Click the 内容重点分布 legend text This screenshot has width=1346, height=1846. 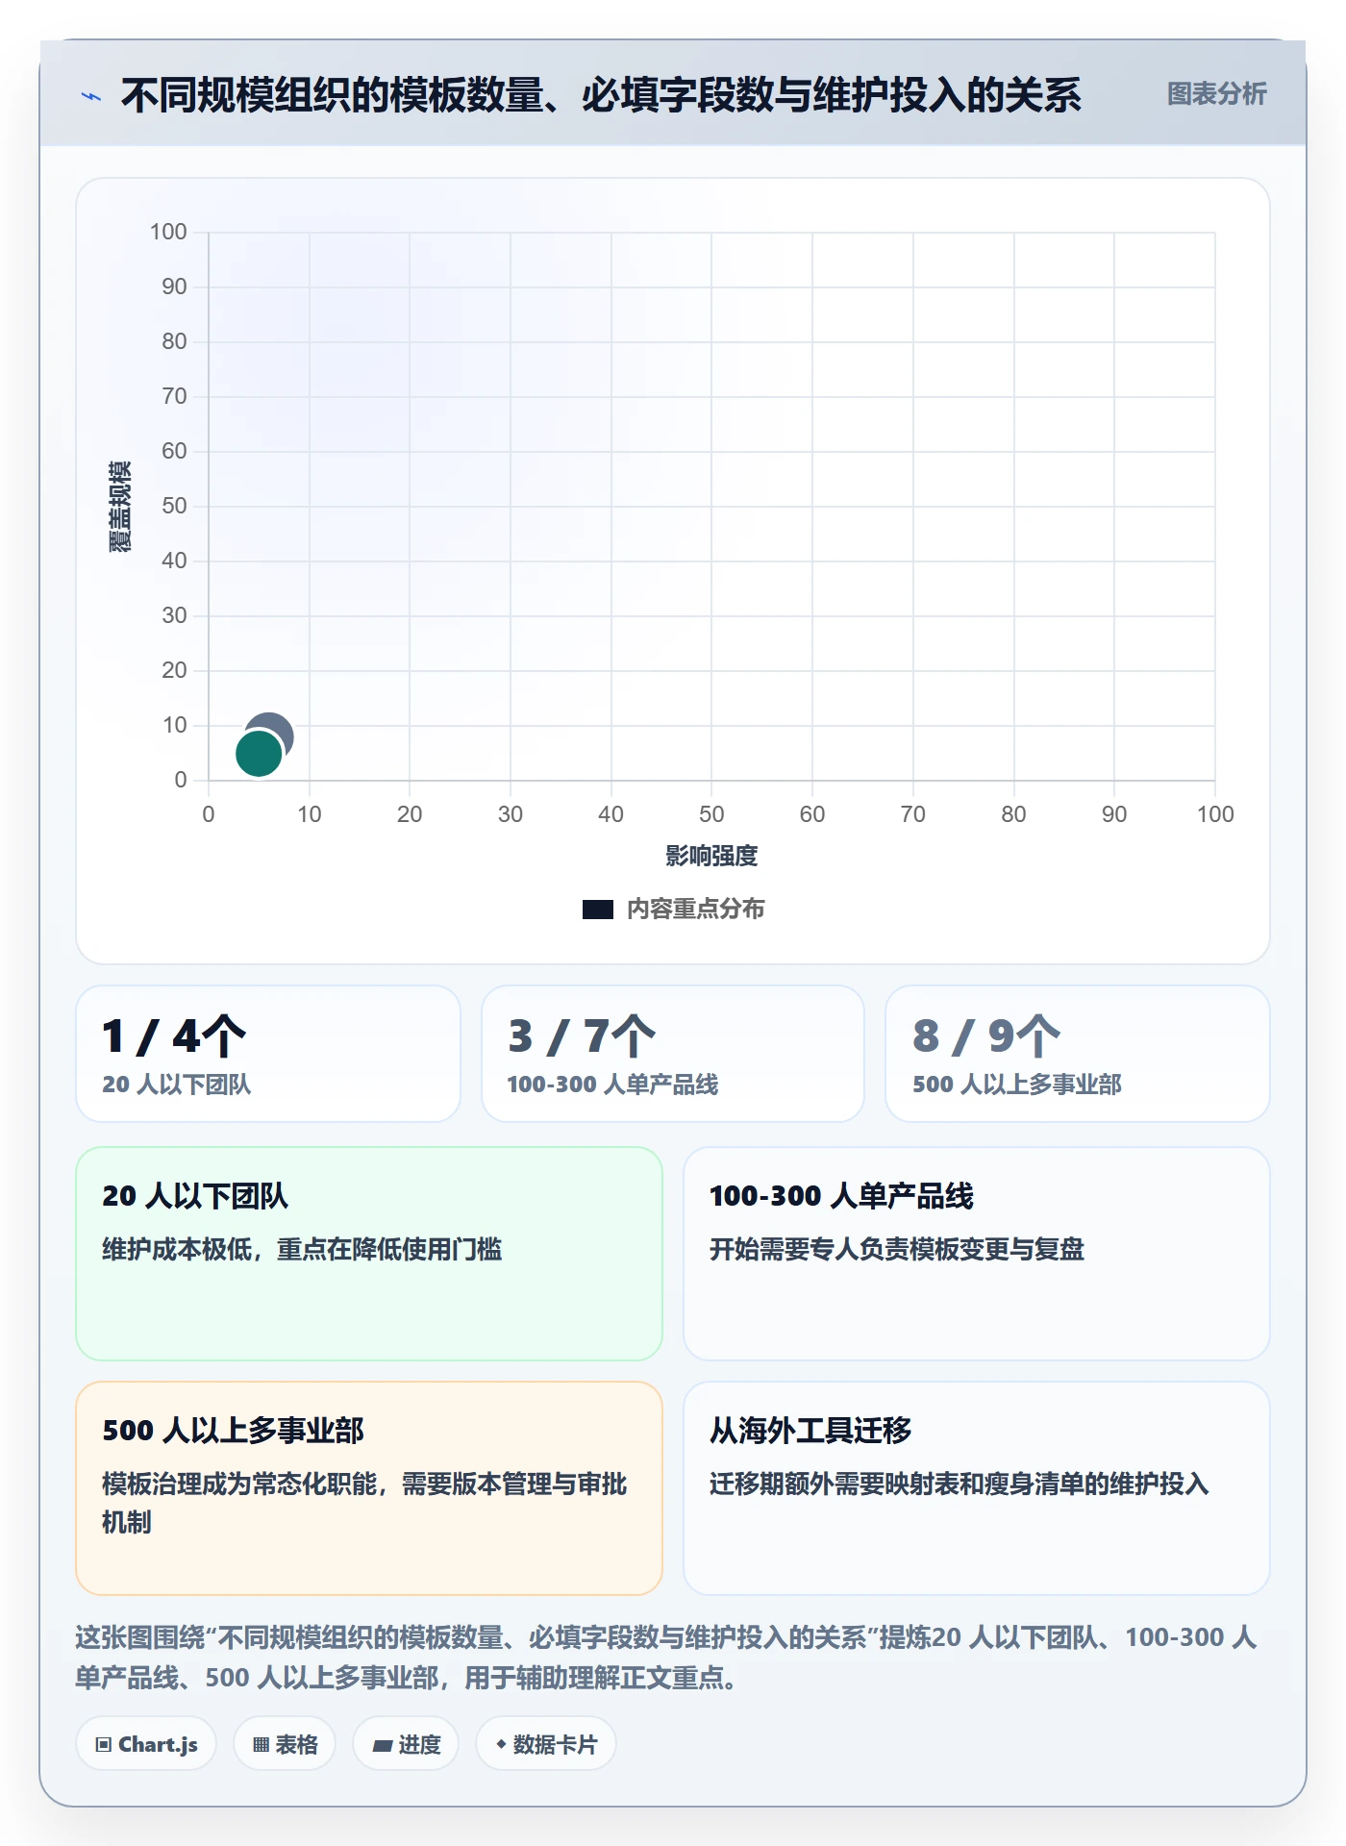click(x=695, y=909)
